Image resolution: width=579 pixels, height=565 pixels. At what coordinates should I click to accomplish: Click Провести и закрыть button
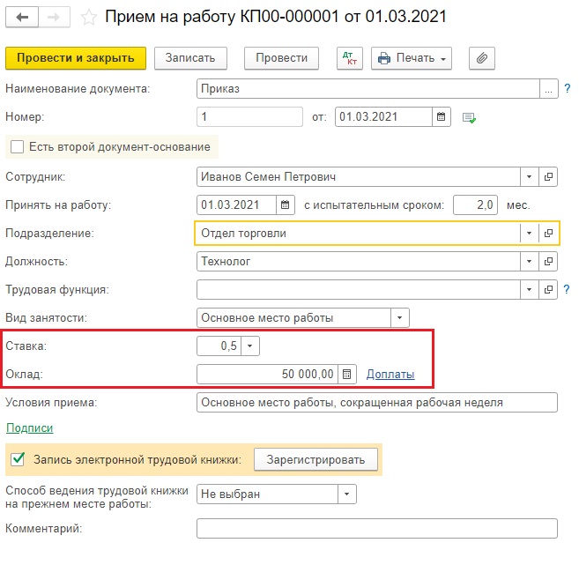(x=76, y=58)
